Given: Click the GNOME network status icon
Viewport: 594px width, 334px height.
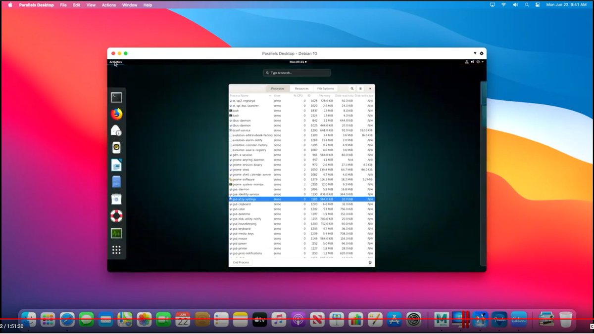Looking at the screenshot, I should pos(467,62).
